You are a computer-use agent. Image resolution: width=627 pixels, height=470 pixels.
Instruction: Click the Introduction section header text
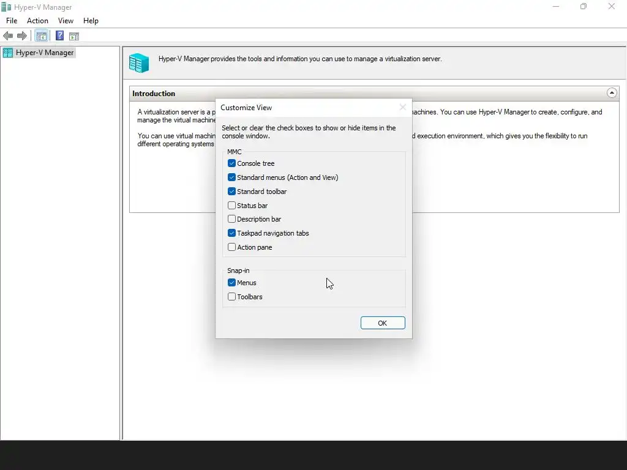point(154,94)
